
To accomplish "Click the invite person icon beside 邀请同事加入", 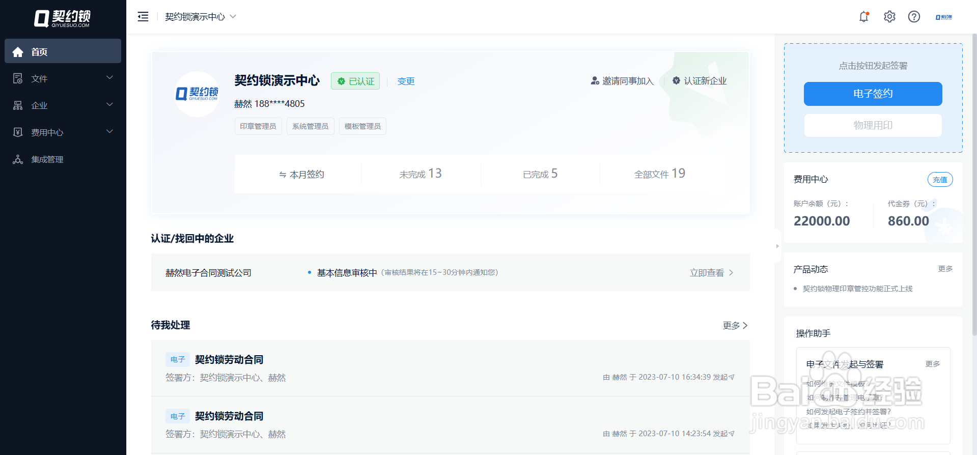I will pyautogui.click(x=595, y=81).
